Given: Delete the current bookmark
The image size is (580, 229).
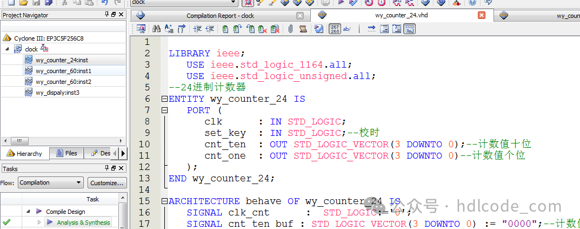Looking at the screenshot, I should pyautogui.click(x=263, y=29).
